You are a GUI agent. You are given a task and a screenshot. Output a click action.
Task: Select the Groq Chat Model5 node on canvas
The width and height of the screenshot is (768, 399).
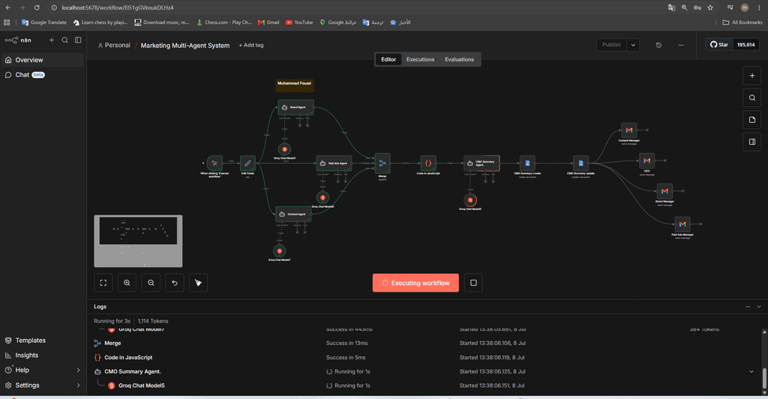[x=470, y=199]
